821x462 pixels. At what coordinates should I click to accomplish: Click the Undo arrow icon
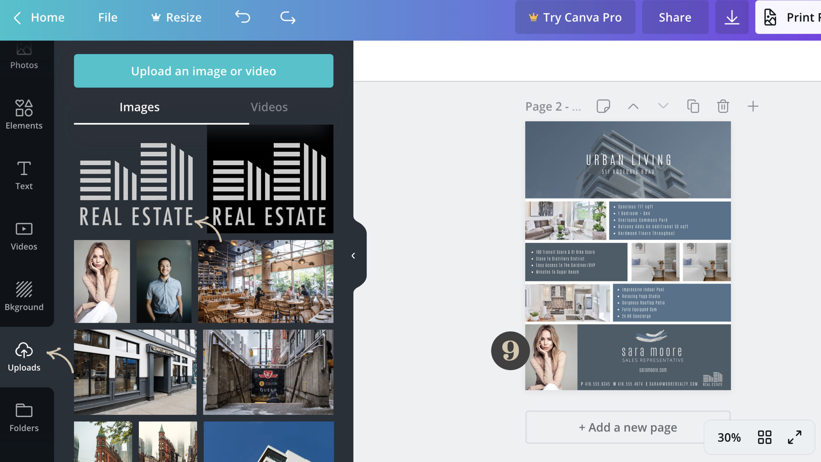244,17
